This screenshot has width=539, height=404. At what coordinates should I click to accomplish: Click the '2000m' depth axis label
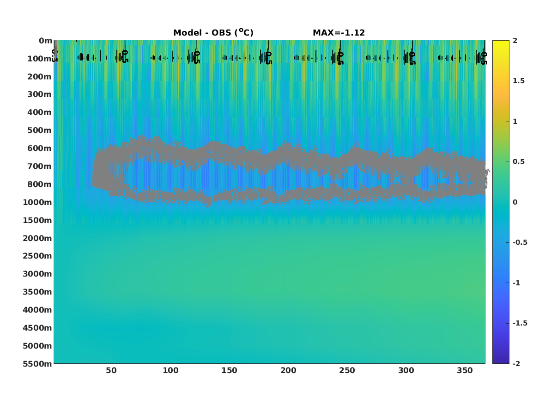pyautogui.click(x=37, y=238)
